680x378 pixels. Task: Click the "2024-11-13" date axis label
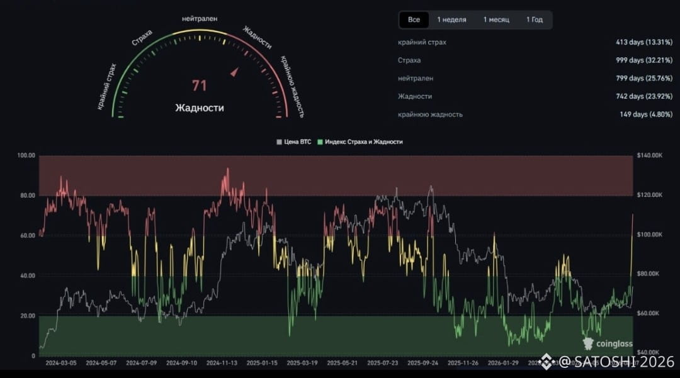222,364
